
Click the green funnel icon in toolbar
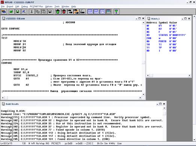coord(116,12)
